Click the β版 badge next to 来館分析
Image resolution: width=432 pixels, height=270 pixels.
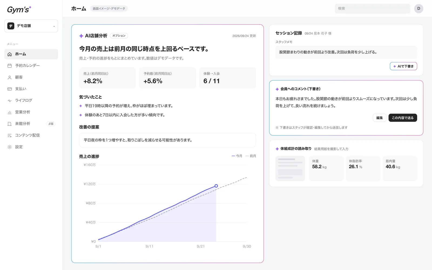click(x=51, y=124)
